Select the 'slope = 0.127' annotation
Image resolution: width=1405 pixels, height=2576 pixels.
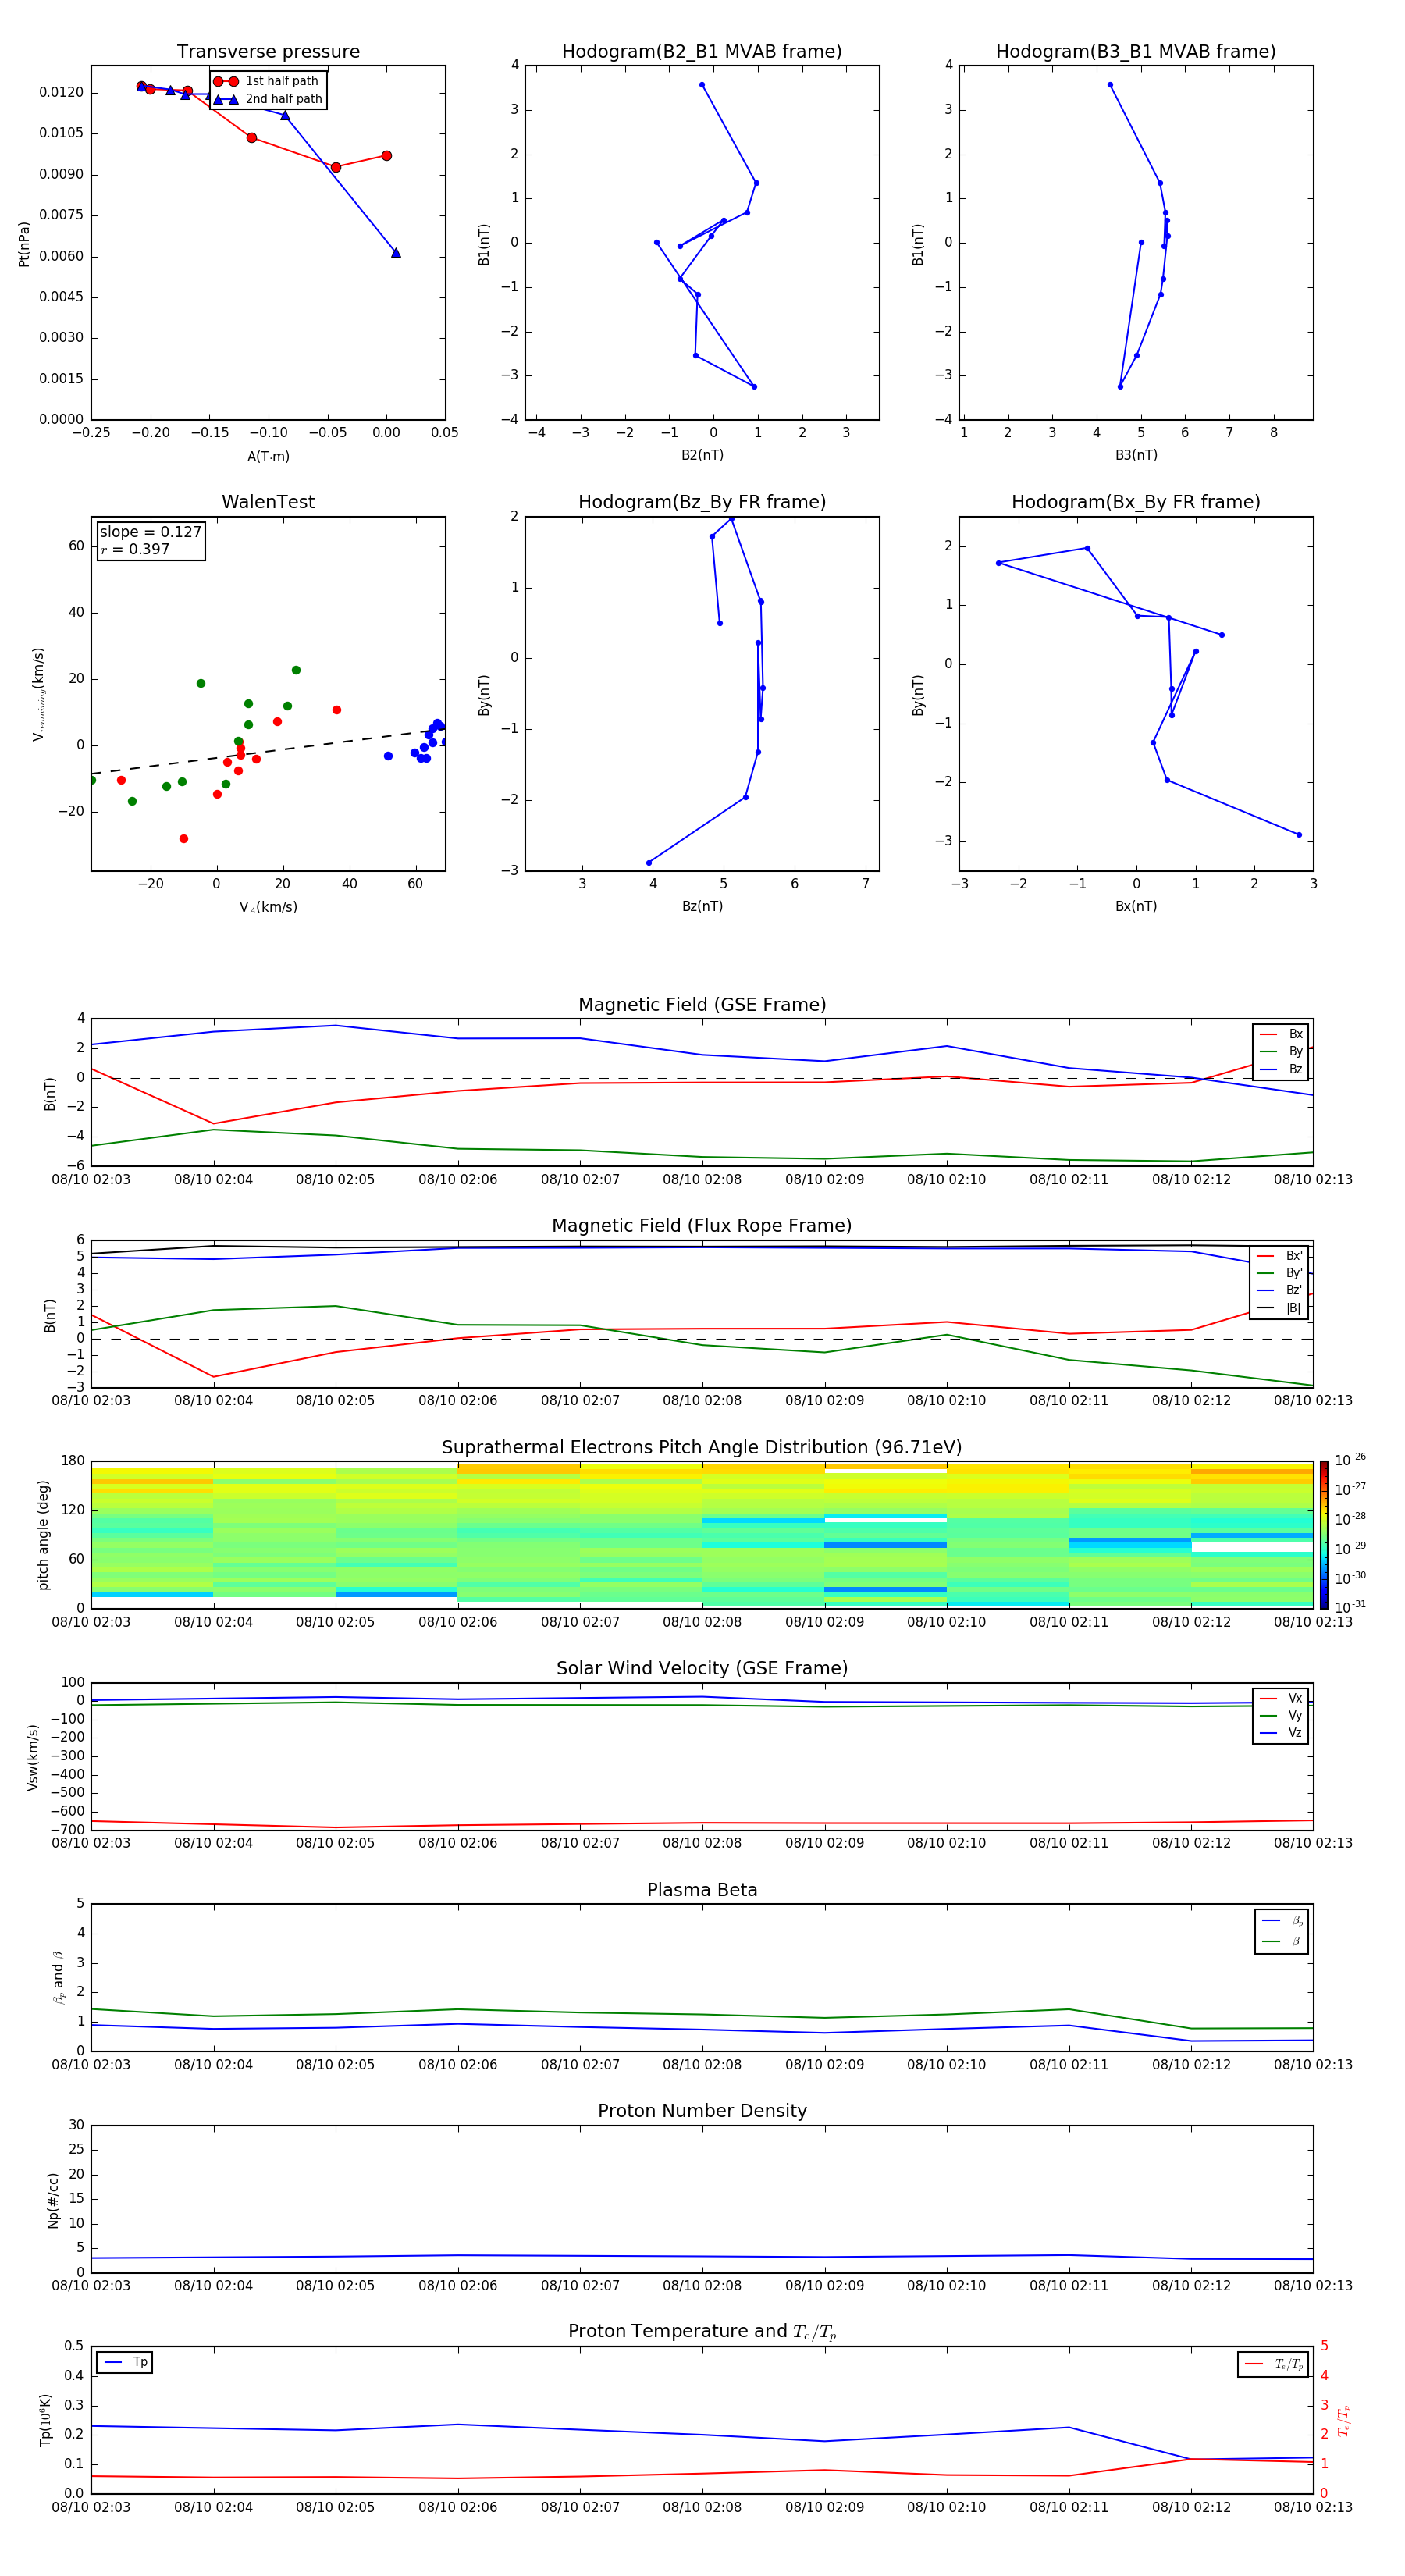151,532
